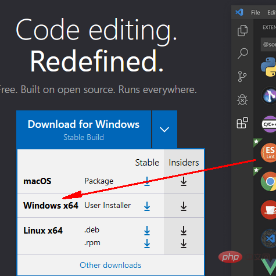The width and height of the screenshot is (276, 276).
Task: Download Linux x64 Insiders .rpm
Action: click(x=184, y=243)
